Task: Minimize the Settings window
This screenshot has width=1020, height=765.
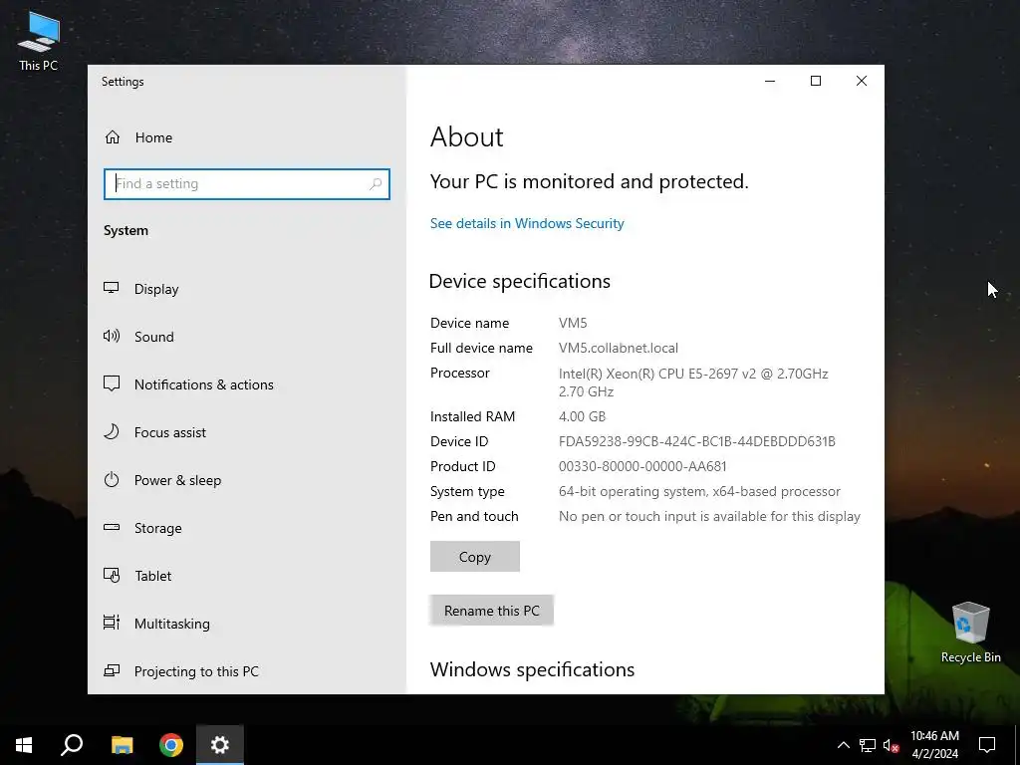Action: [x=770, y=81]
